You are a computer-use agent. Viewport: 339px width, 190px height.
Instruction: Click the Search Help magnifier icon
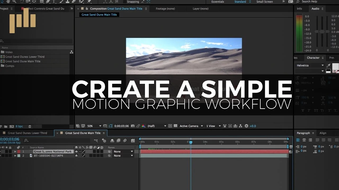pos(298,2)
